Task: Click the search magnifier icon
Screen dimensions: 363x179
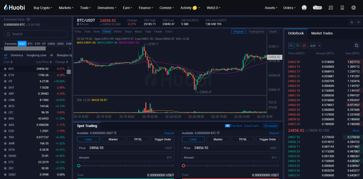Action: 9,34
